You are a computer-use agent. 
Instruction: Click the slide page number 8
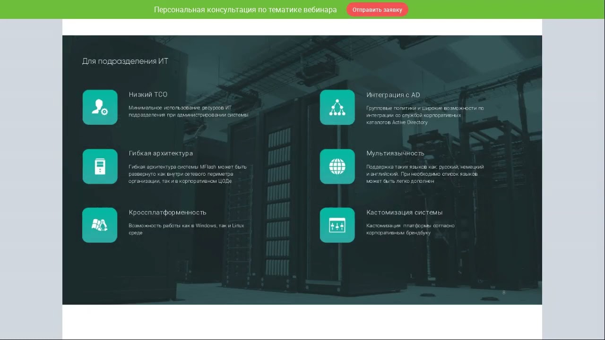[504, 292]
